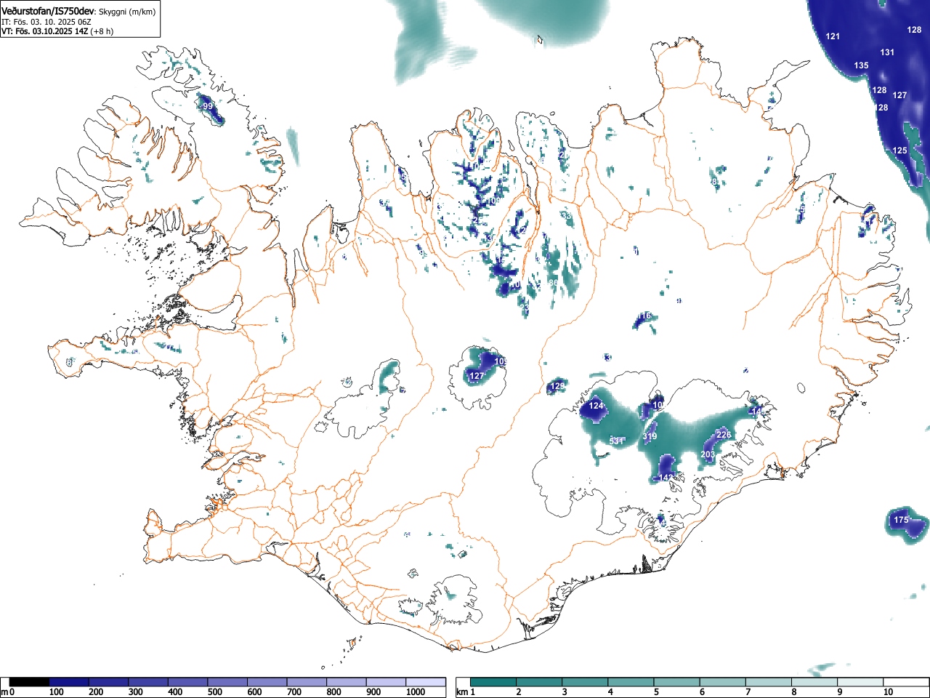Click the metre swatch between 400 and 500

click(x=188, y=682)
